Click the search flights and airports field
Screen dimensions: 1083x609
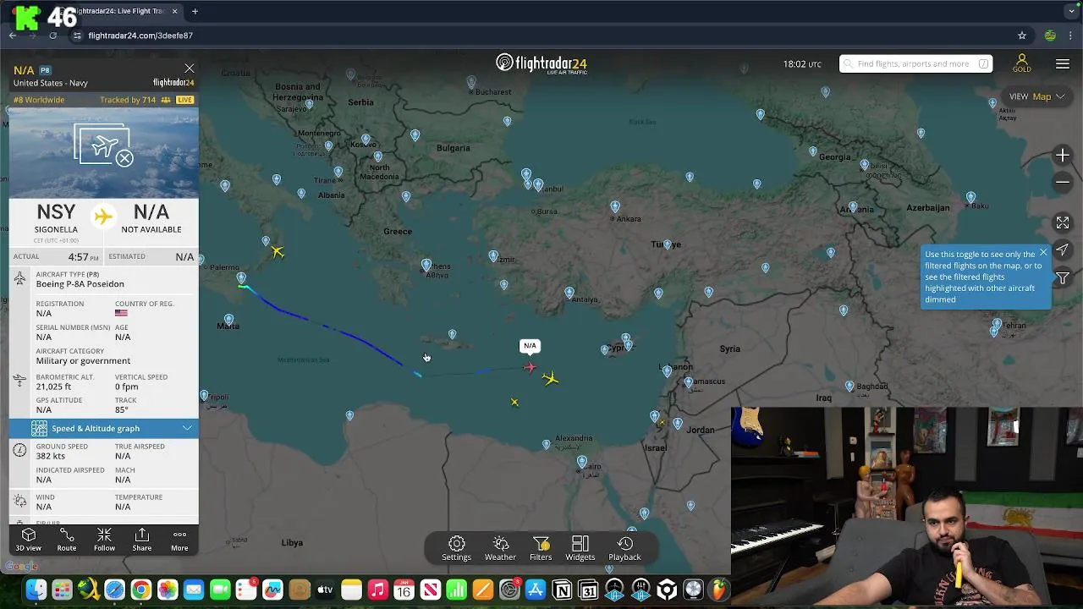[915, 63]
